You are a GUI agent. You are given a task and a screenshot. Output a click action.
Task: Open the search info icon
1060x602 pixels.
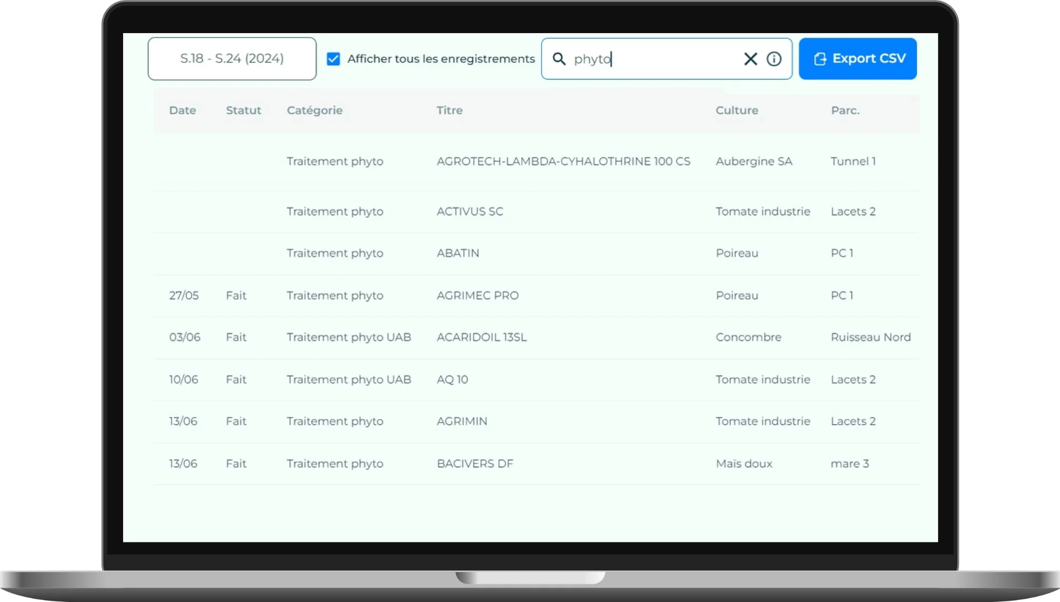pyautogui.click(x=774, y=59)
